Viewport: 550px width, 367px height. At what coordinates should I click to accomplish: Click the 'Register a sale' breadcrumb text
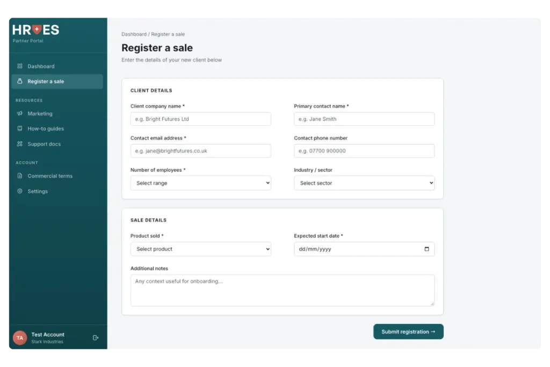coord(168,34)
